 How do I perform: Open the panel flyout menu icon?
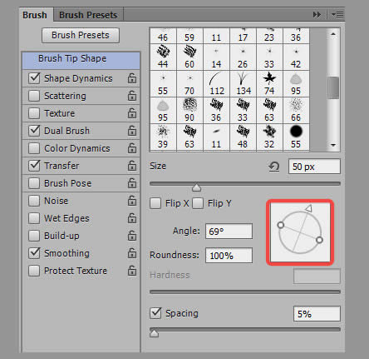(337, 14)
